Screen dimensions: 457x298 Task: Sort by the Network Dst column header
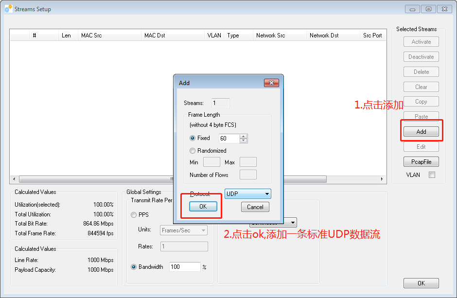pos(333,35)
